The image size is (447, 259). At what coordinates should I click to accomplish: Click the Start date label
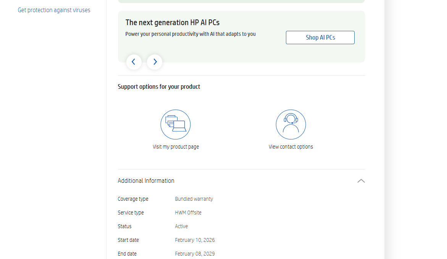click(x=128, y=240)
